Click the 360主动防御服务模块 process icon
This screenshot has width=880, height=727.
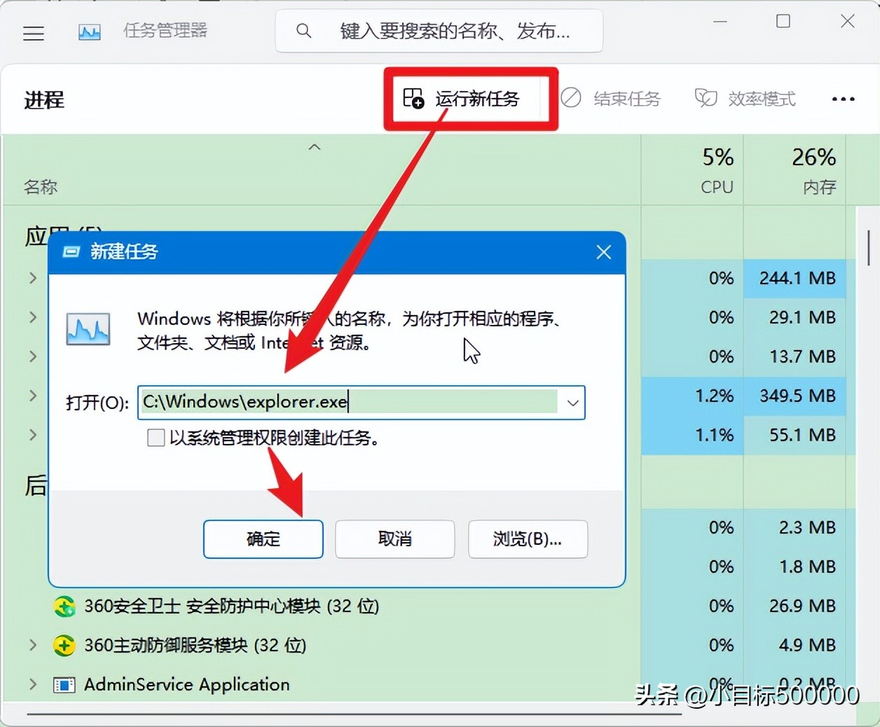64,646
